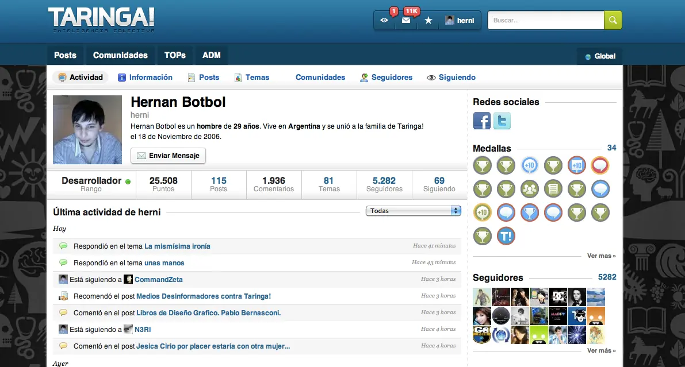The image size is (685, 367).
Task: Click CommandZeta's small avatar
Action: (128, 279)
